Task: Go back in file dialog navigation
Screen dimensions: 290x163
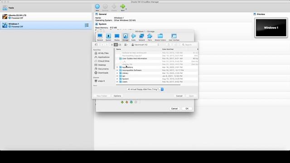Action: pyautogui.click(x=103, y=45)
